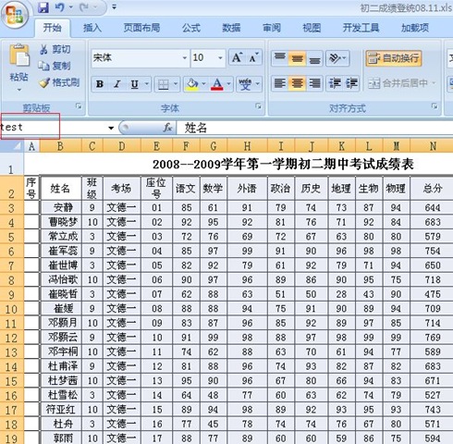453x444 pixels.
Task: Click the Select All corner button
Action: tap(12, 145)
